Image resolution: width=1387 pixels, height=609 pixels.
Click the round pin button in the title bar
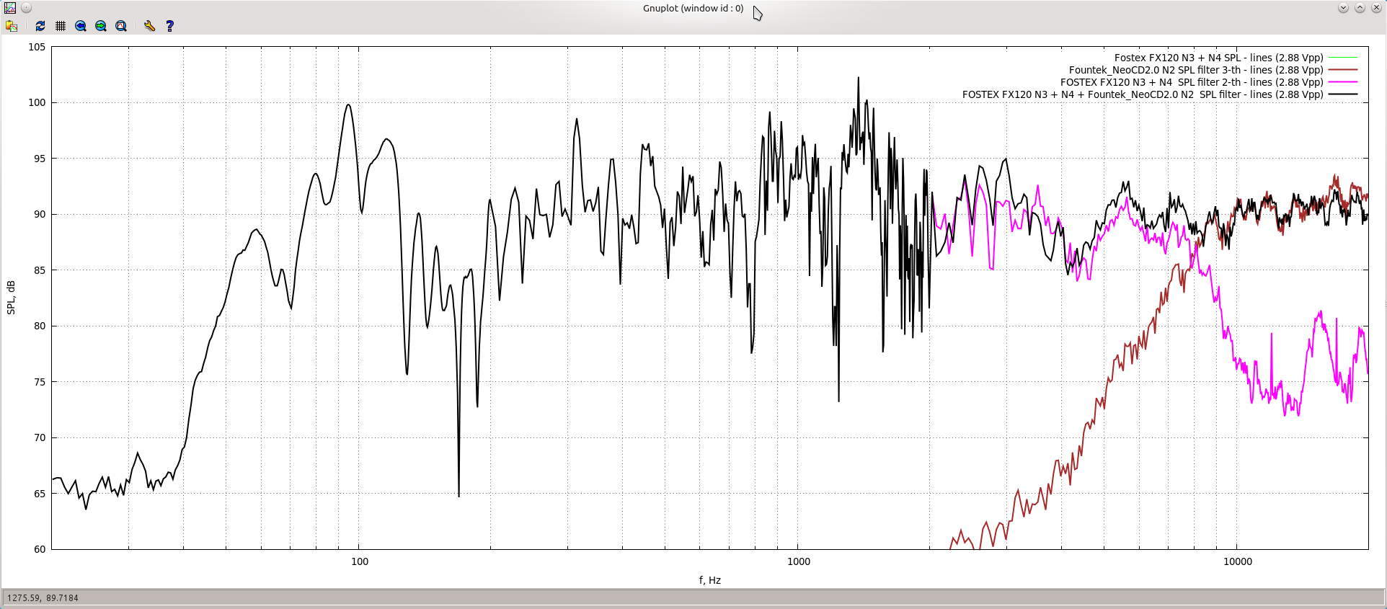26,8
